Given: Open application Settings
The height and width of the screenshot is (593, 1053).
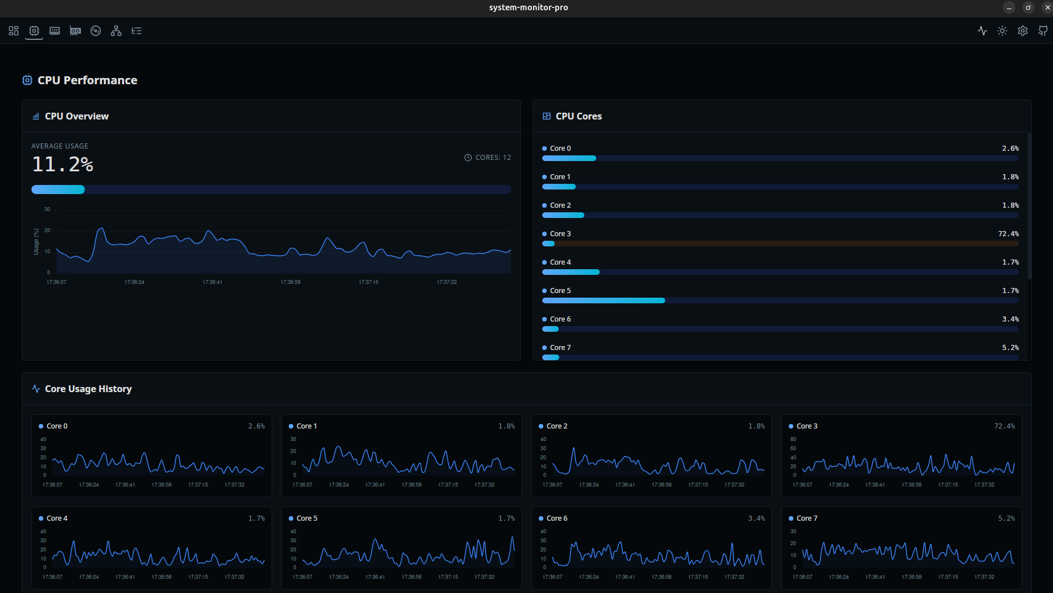Looking at the screenshot, I should click(x=1022, y=31).
